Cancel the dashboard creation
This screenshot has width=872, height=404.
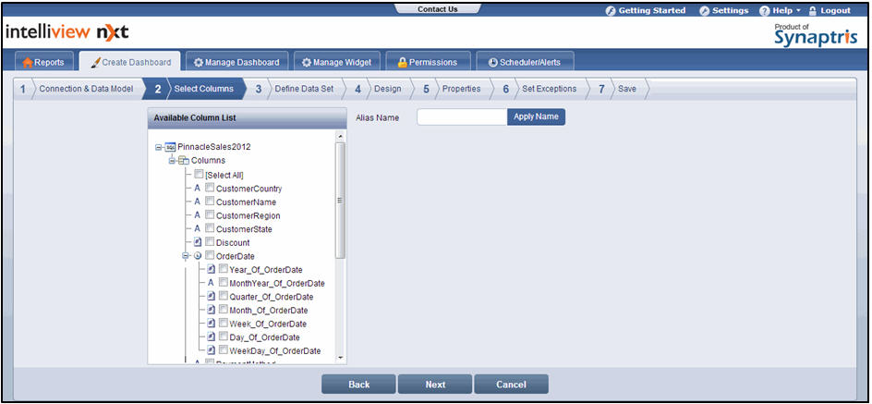pyautogui.click(x=511, y=385)
